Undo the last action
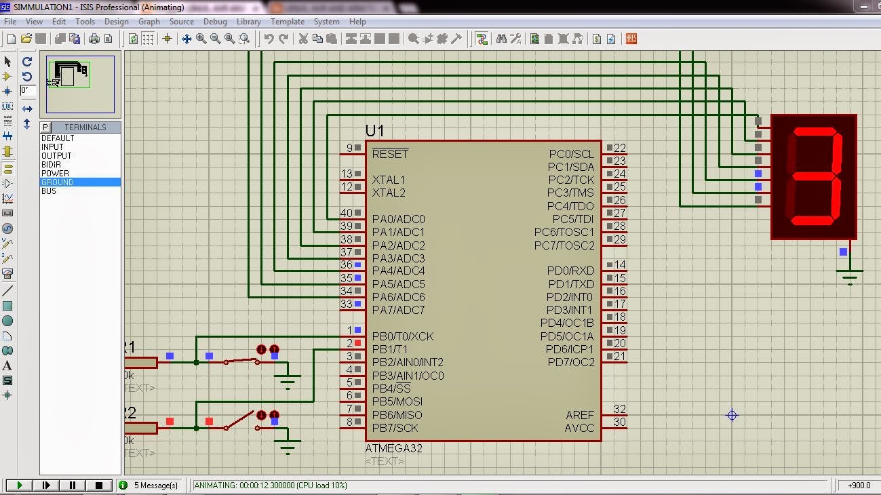Image resolution: width=881 pixels, height=495 pixels. point(269,39)
